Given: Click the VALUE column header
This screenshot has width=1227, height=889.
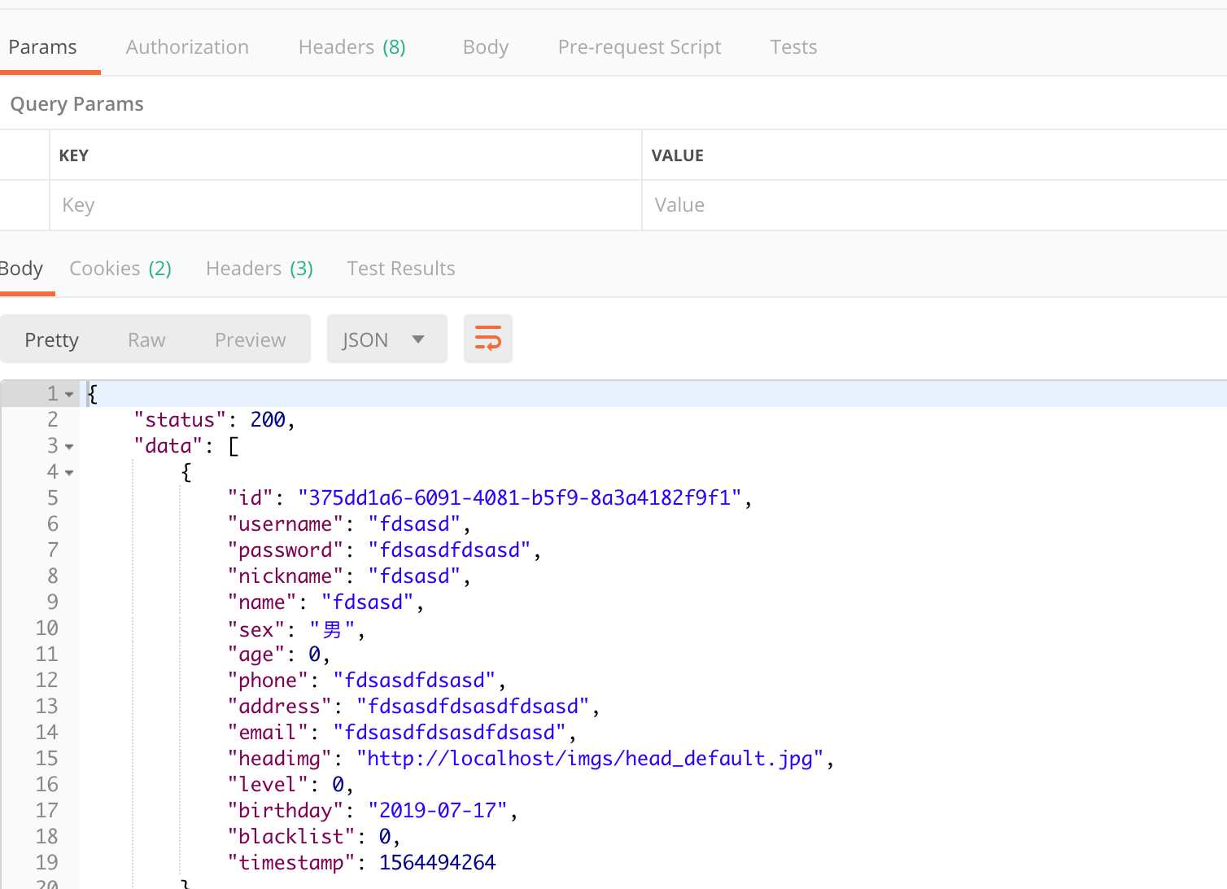Looking at the screenshot, I should 678,155.
